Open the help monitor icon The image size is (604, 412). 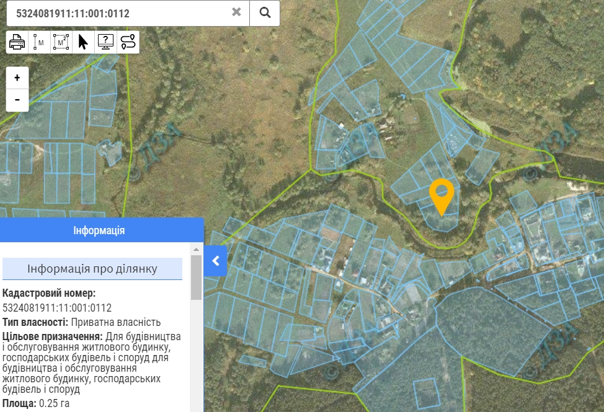(x=105, y=42)
